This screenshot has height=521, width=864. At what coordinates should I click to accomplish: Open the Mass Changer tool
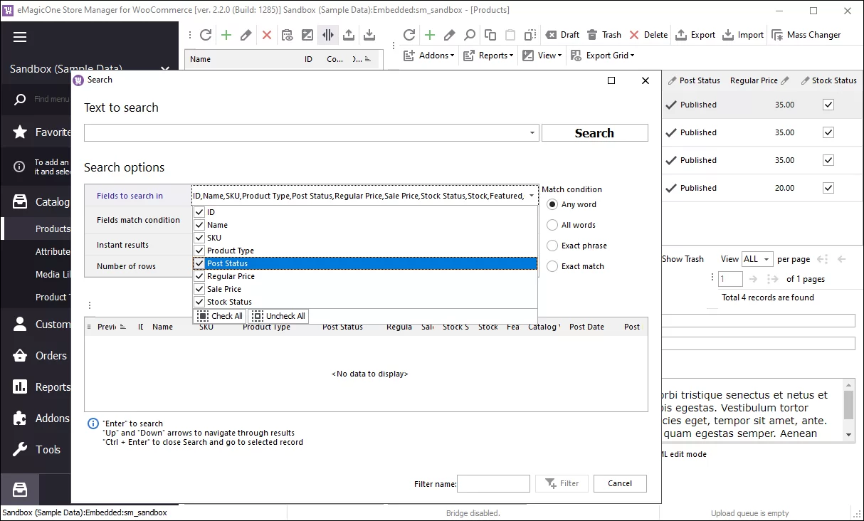[x=808, y=34]
